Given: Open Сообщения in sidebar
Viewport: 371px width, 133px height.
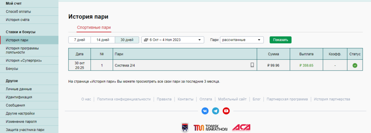Looking at the screenshot, I should [x=29, y=105].
